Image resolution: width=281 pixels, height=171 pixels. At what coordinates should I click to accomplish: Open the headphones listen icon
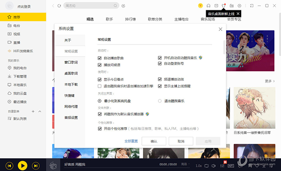(208, 6)
